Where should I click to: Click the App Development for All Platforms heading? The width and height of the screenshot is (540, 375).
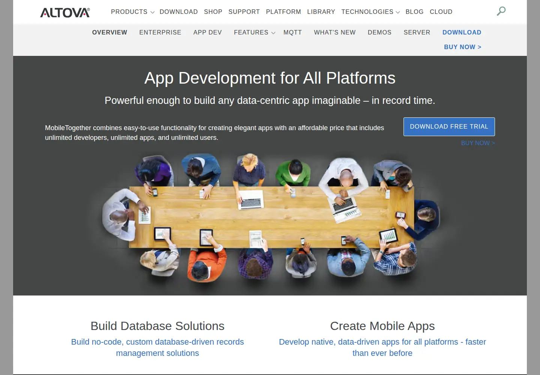[270, 78]
